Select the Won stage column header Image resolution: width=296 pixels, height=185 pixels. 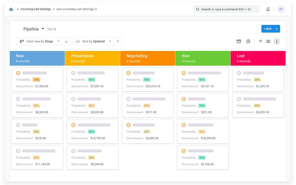[x=203, y=58]
